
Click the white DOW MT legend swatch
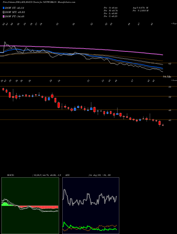click(x=4, y=12)
